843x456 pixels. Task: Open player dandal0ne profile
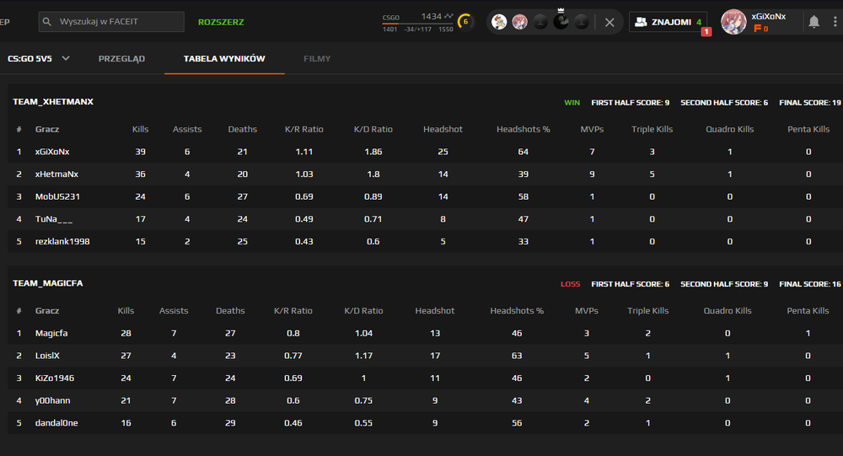point(56,423)
